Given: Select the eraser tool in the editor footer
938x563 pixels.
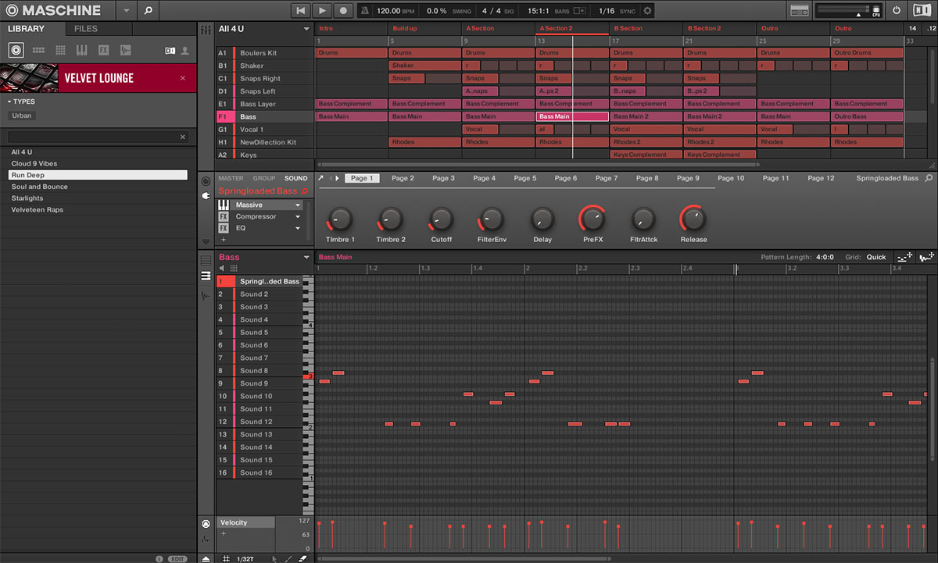Looking at the screenshot, I should (301, 558).
